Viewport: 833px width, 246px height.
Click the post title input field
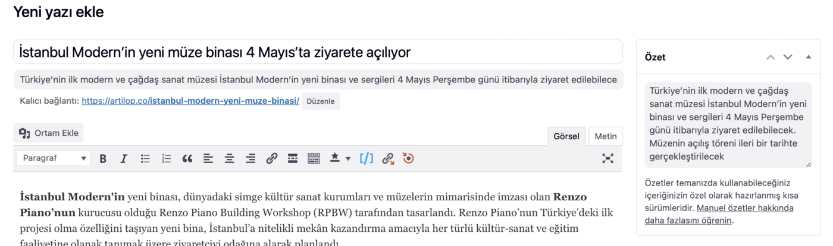pyautogui.click(x=318, y=52)
